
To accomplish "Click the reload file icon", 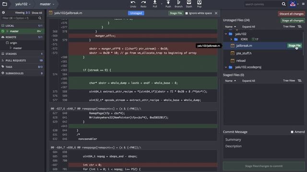I will coord(232,61).
